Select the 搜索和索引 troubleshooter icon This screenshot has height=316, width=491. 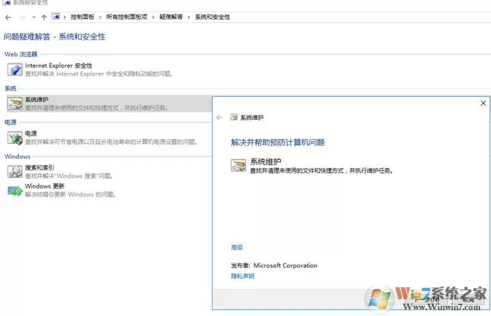[x=15, y=172]
